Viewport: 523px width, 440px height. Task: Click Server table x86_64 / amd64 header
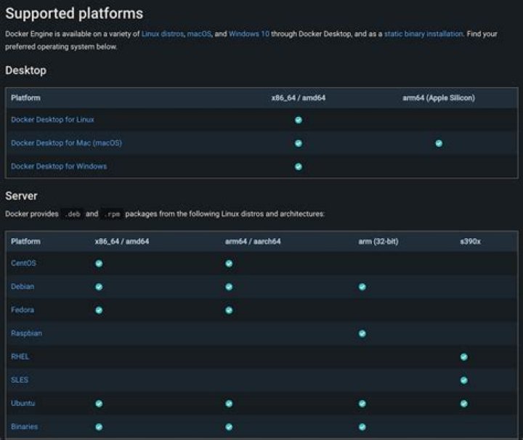(x=122, y=241)
